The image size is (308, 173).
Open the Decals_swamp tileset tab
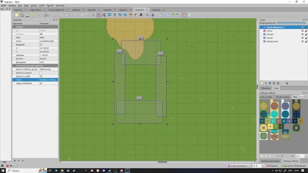pos(282,97)
